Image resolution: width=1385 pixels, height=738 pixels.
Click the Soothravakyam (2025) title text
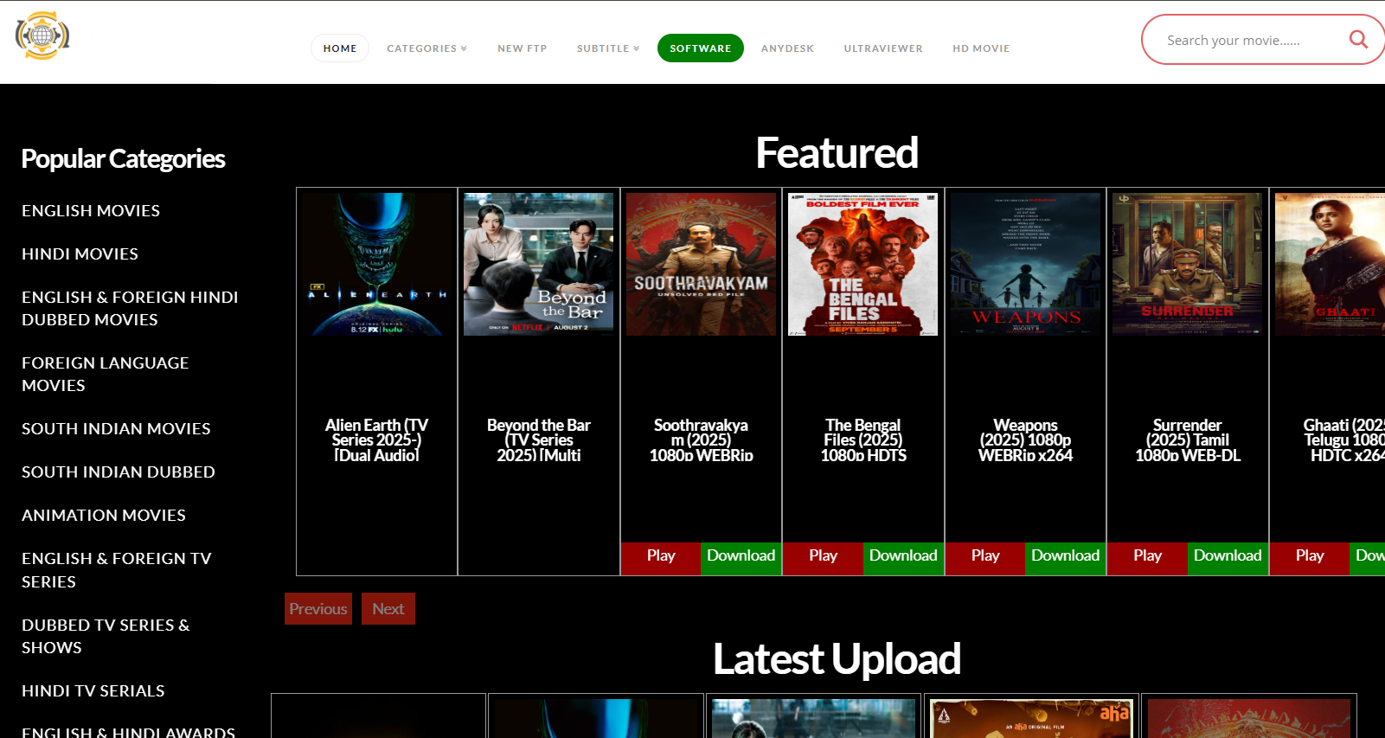(701, 440)
